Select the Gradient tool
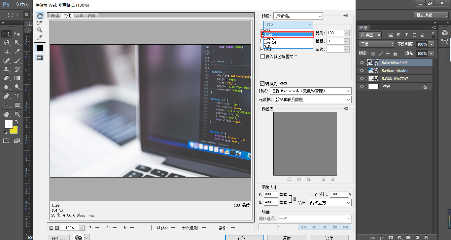This screenshot has height=240, width=451. [17, 78]
